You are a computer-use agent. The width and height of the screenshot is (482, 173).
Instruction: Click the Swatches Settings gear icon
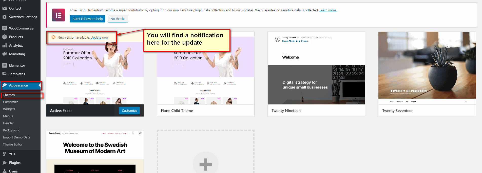[5, 17]
